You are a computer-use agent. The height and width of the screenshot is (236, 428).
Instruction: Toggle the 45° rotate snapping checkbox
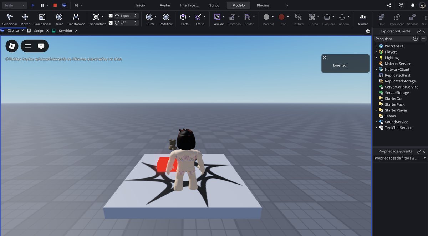111,22
